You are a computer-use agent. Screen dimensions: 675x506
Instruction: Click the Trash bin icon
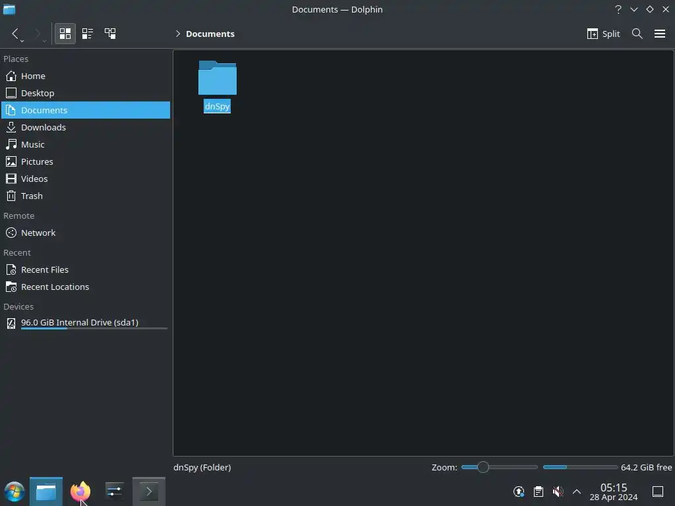click(x=11, y=196)
